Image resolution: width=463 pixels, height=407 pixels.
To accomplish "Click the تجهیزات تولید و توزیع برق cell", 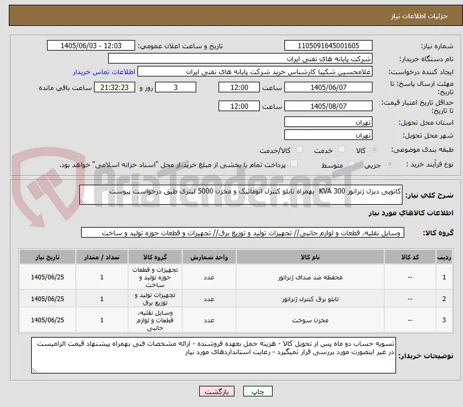I will [155, 299].
